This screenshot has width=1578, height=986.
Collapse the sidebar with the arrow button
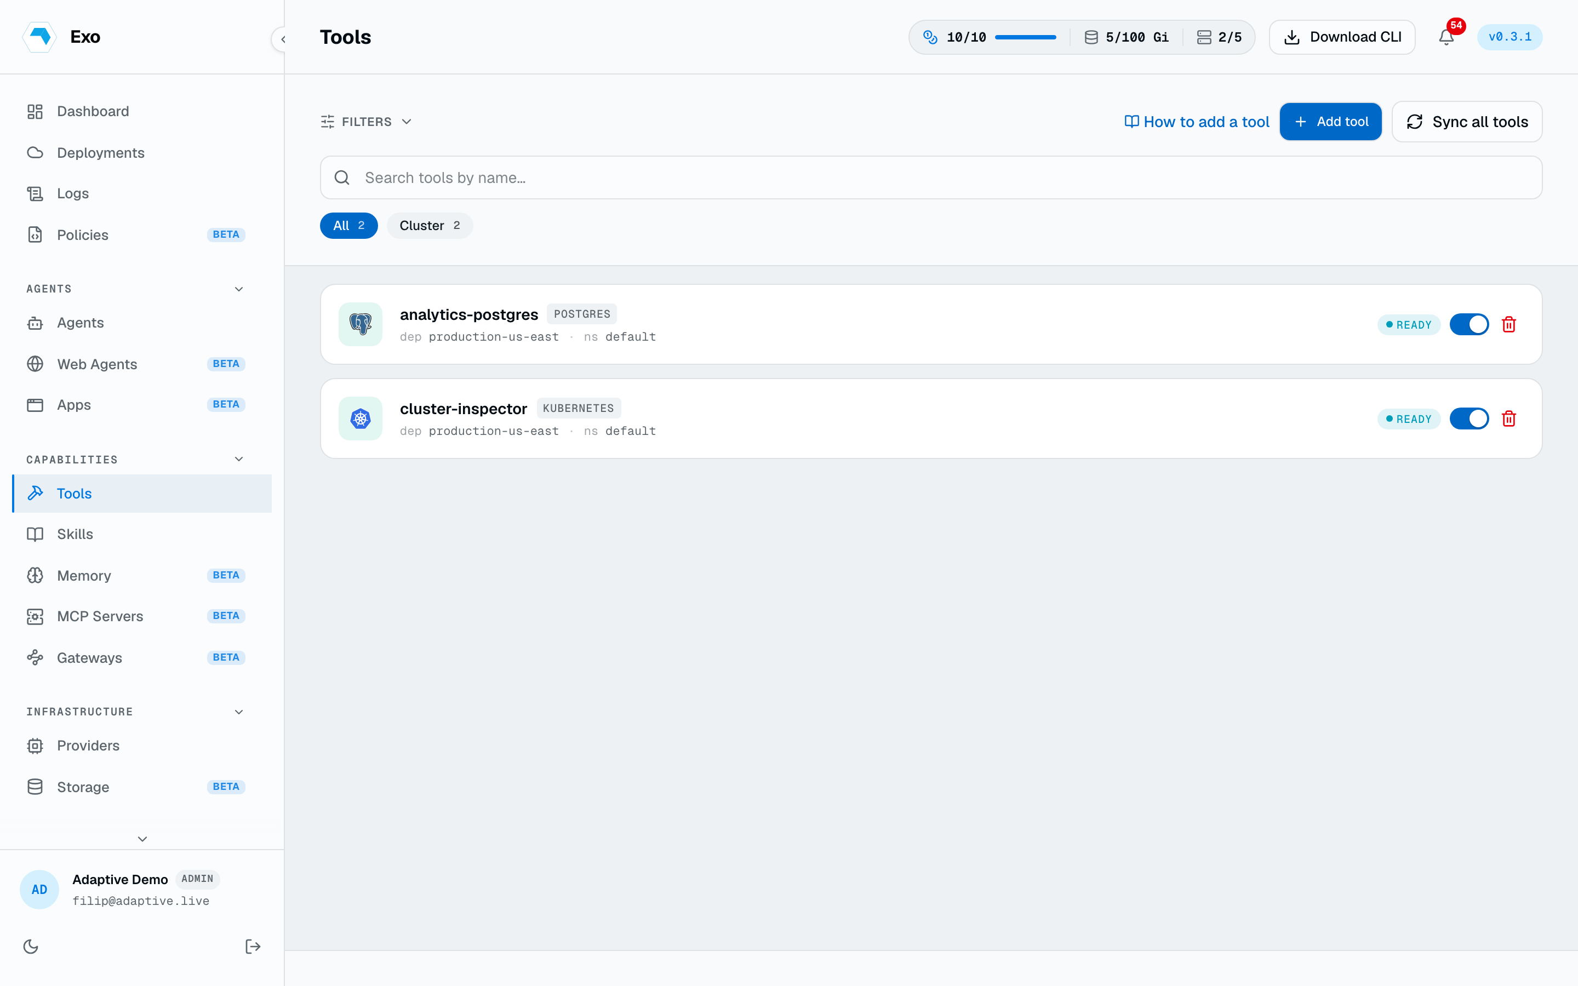283,39
